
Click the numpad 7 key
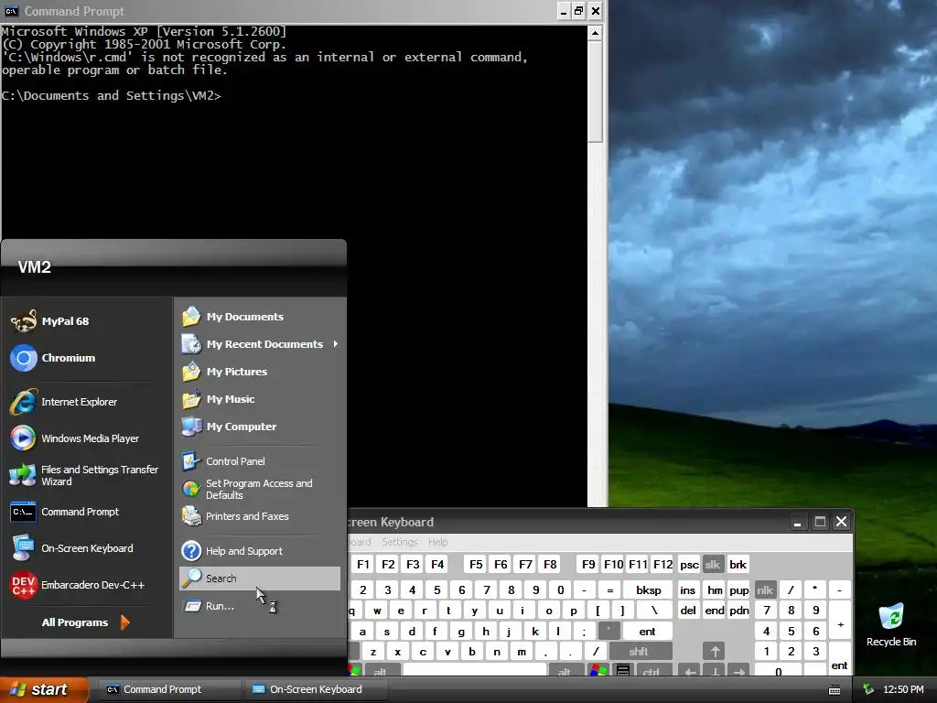click(766, 611)
